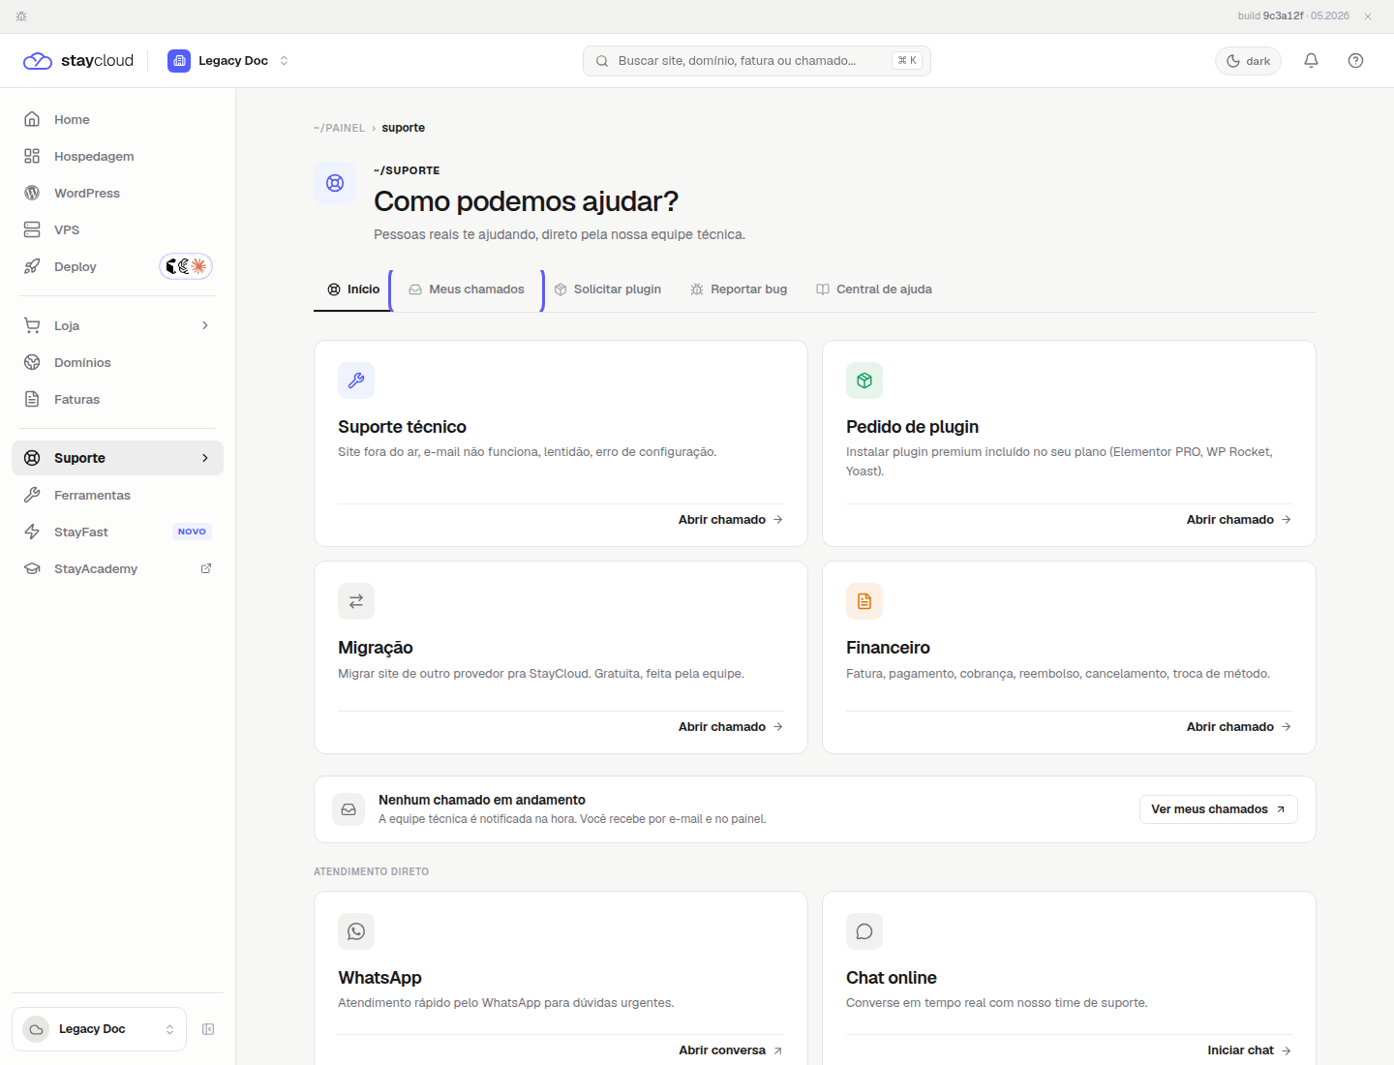Click Abrir conversa on WhatsApp card
This screenshot has height=1065, width=1394.
tap(731, 1050)
